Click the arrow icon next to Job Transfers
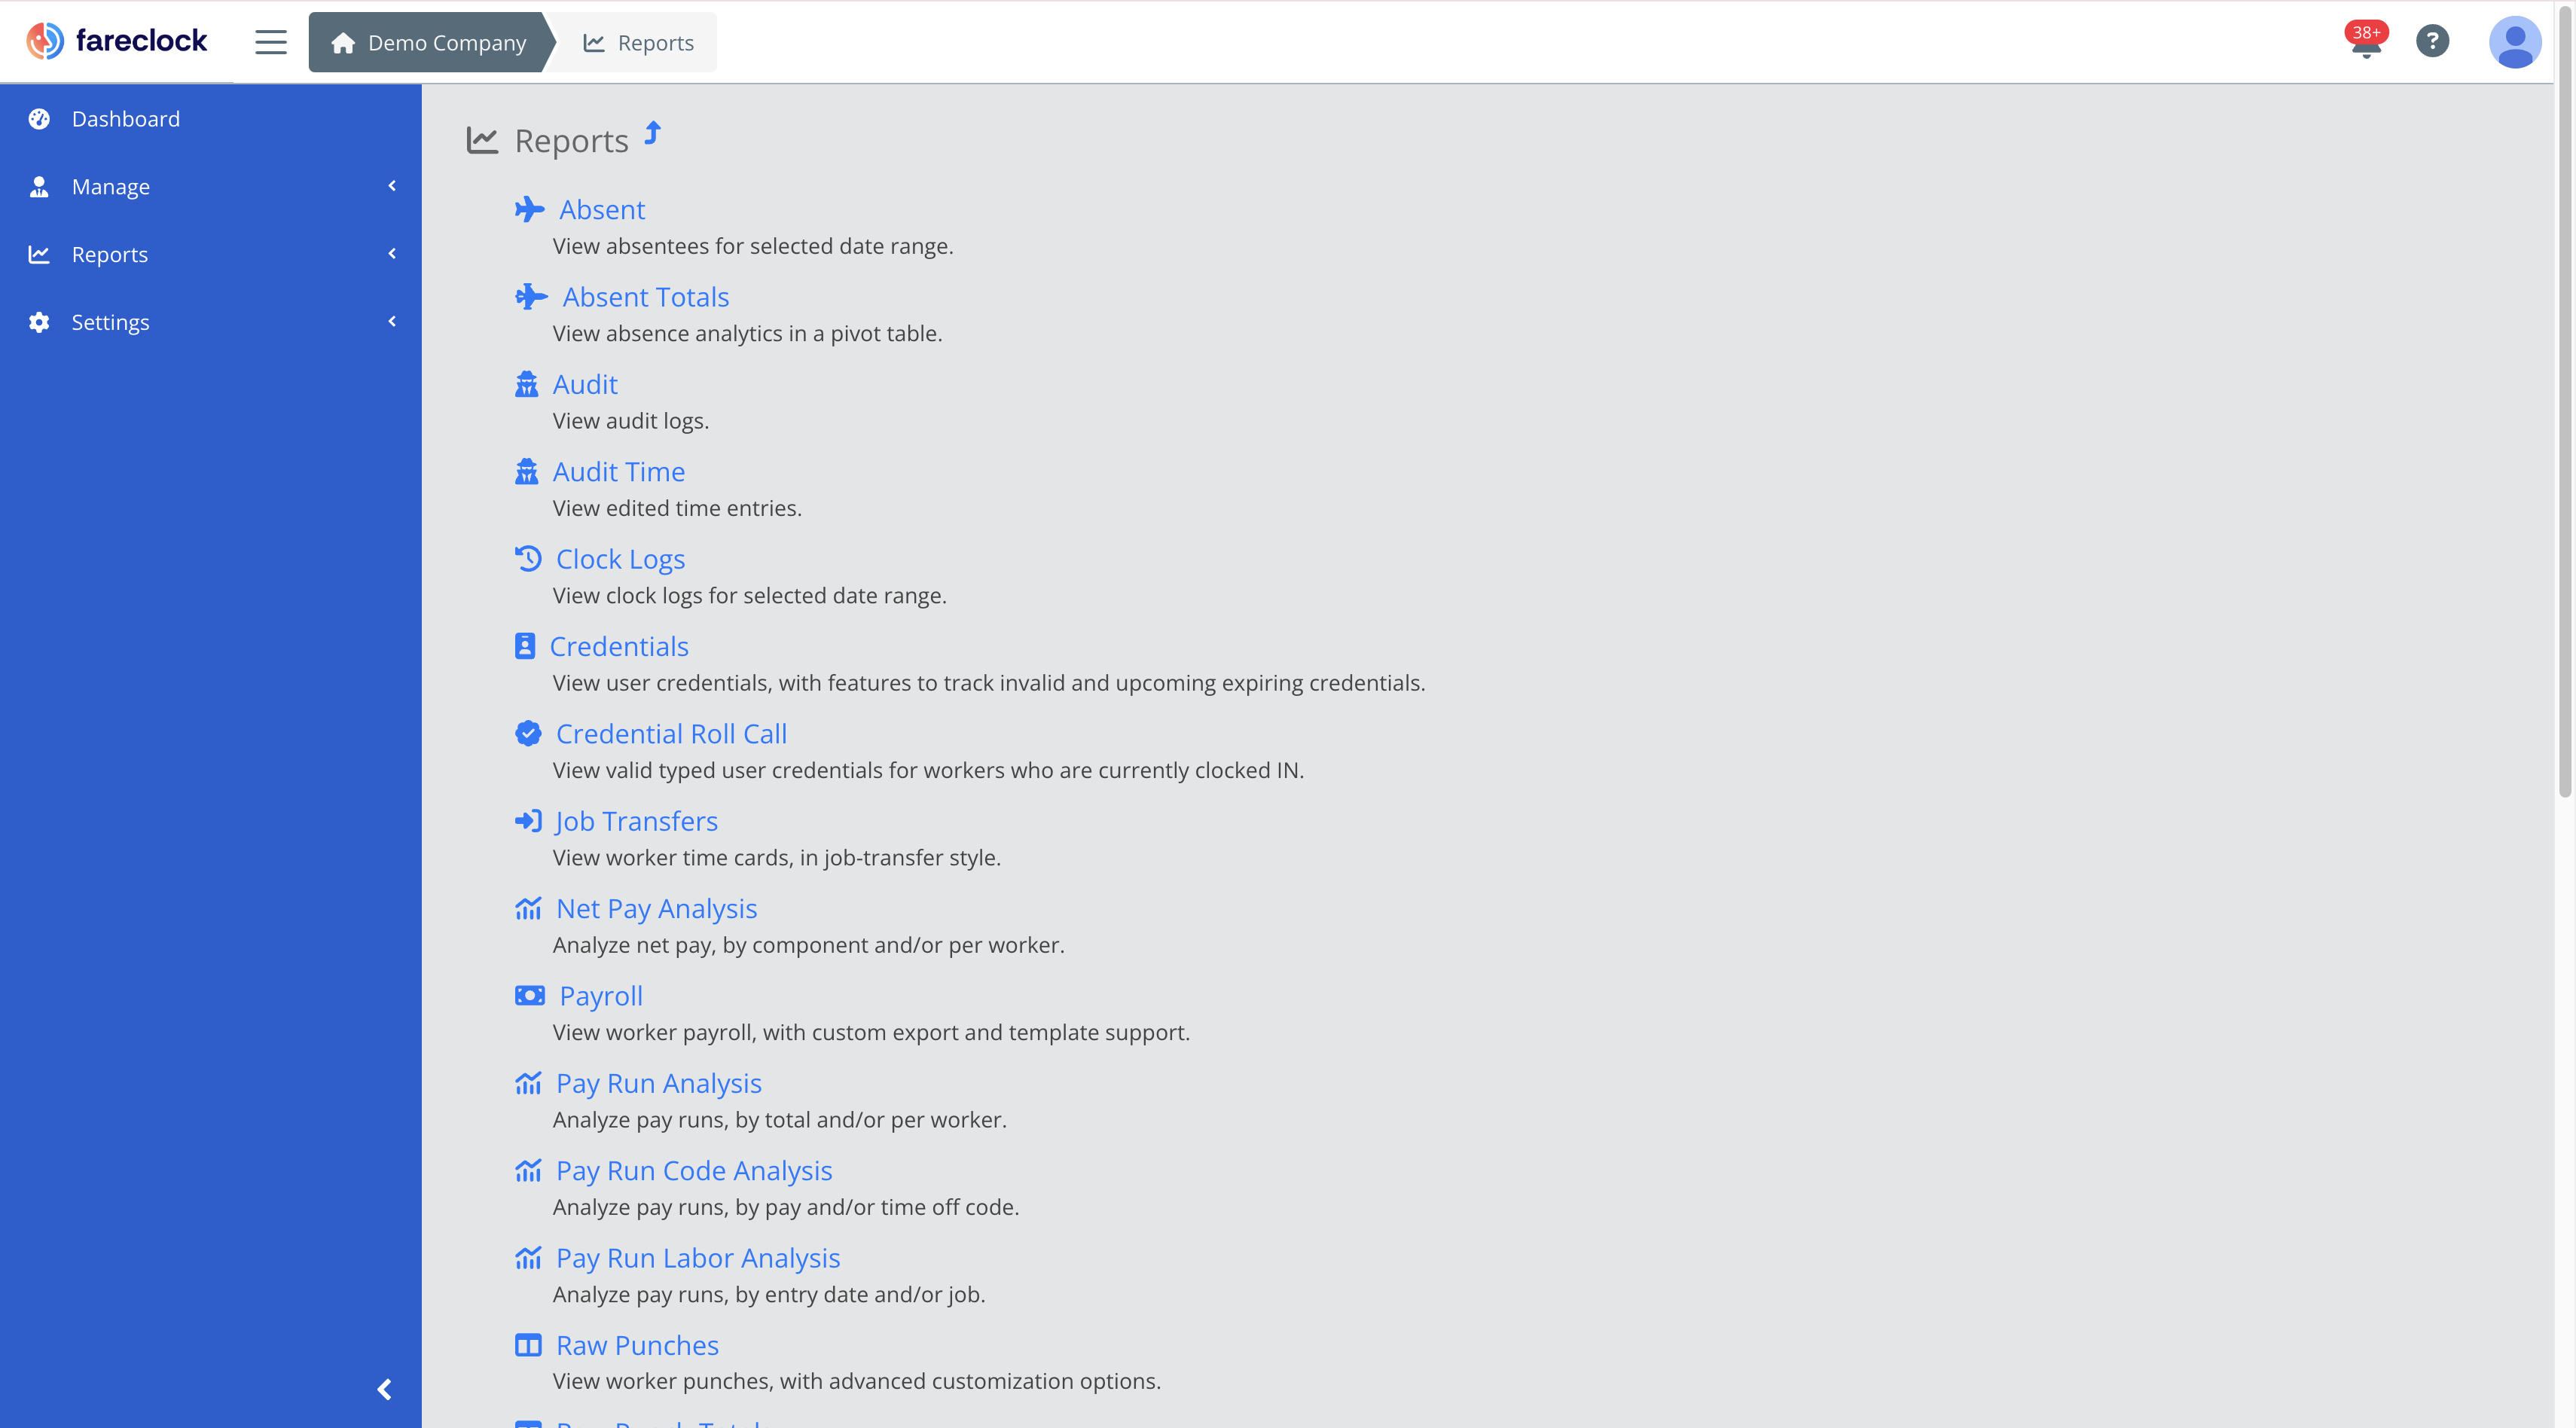Screen dimensions: 2576x1428 528,820
